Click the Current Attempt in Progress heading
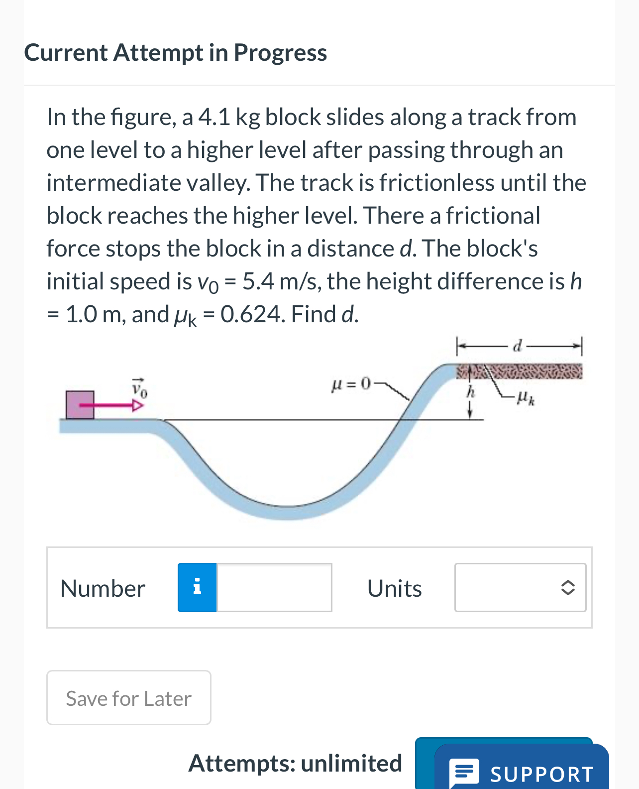Screen dimensions: 639x789 coord(175,51)
